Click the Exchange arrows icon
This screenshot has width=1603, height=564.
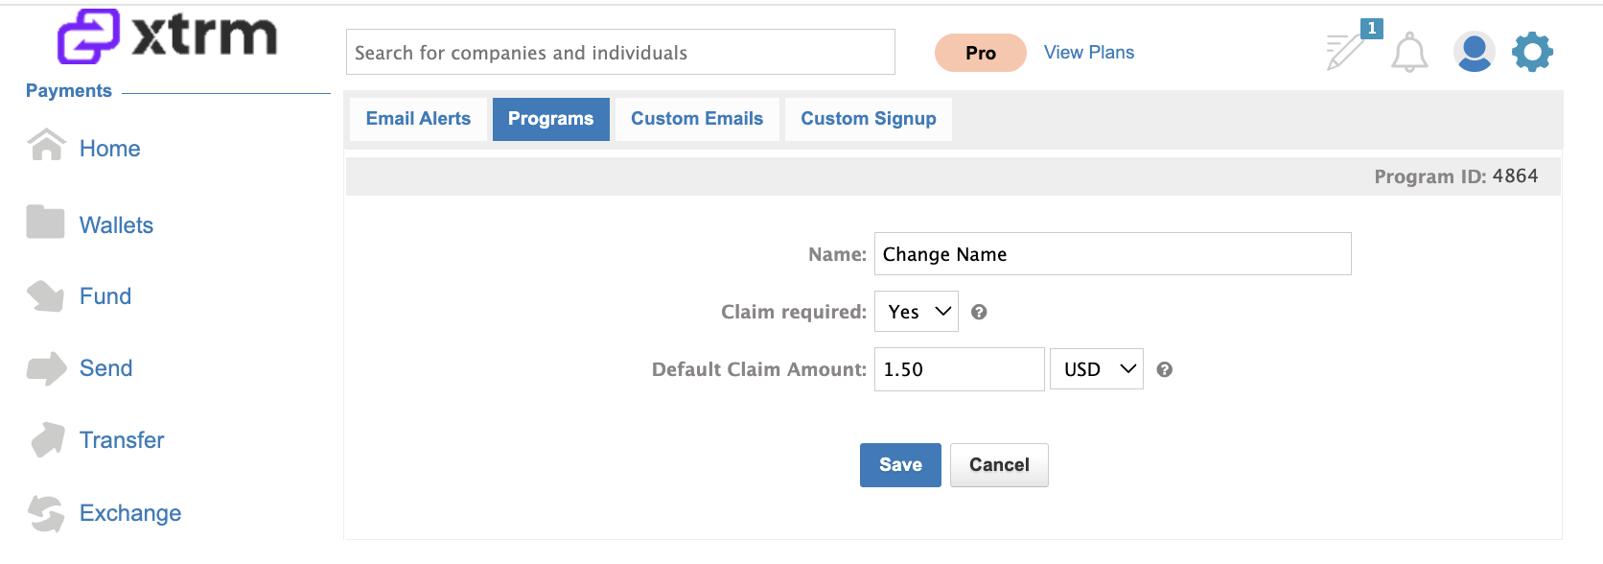pos(46,513)
